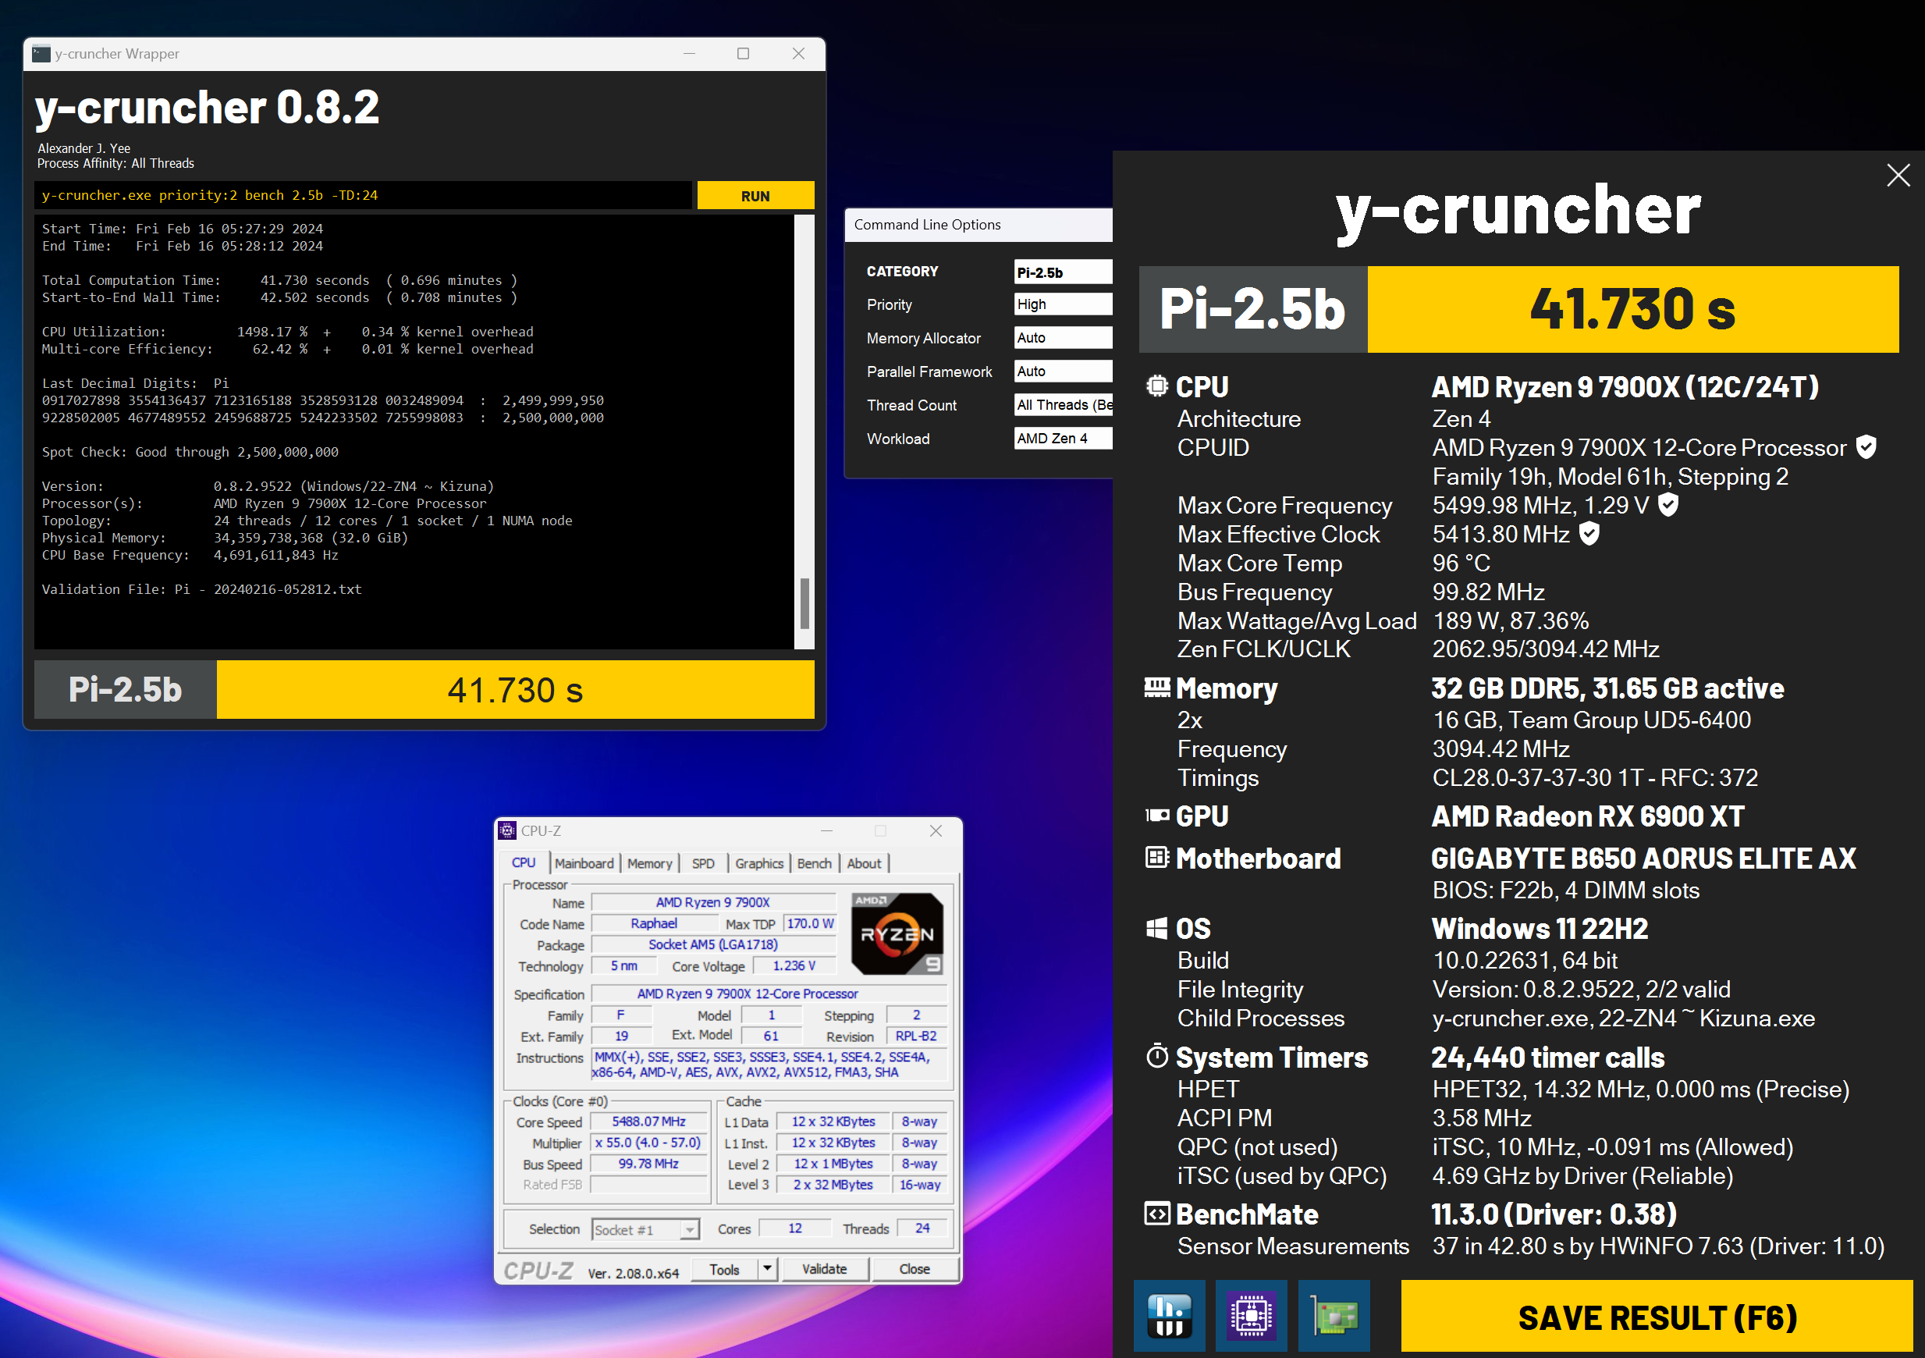Click the Core Voltage 1.236 V value
This screenshot has height=1358, width=1925.
[x=794, y=965]
